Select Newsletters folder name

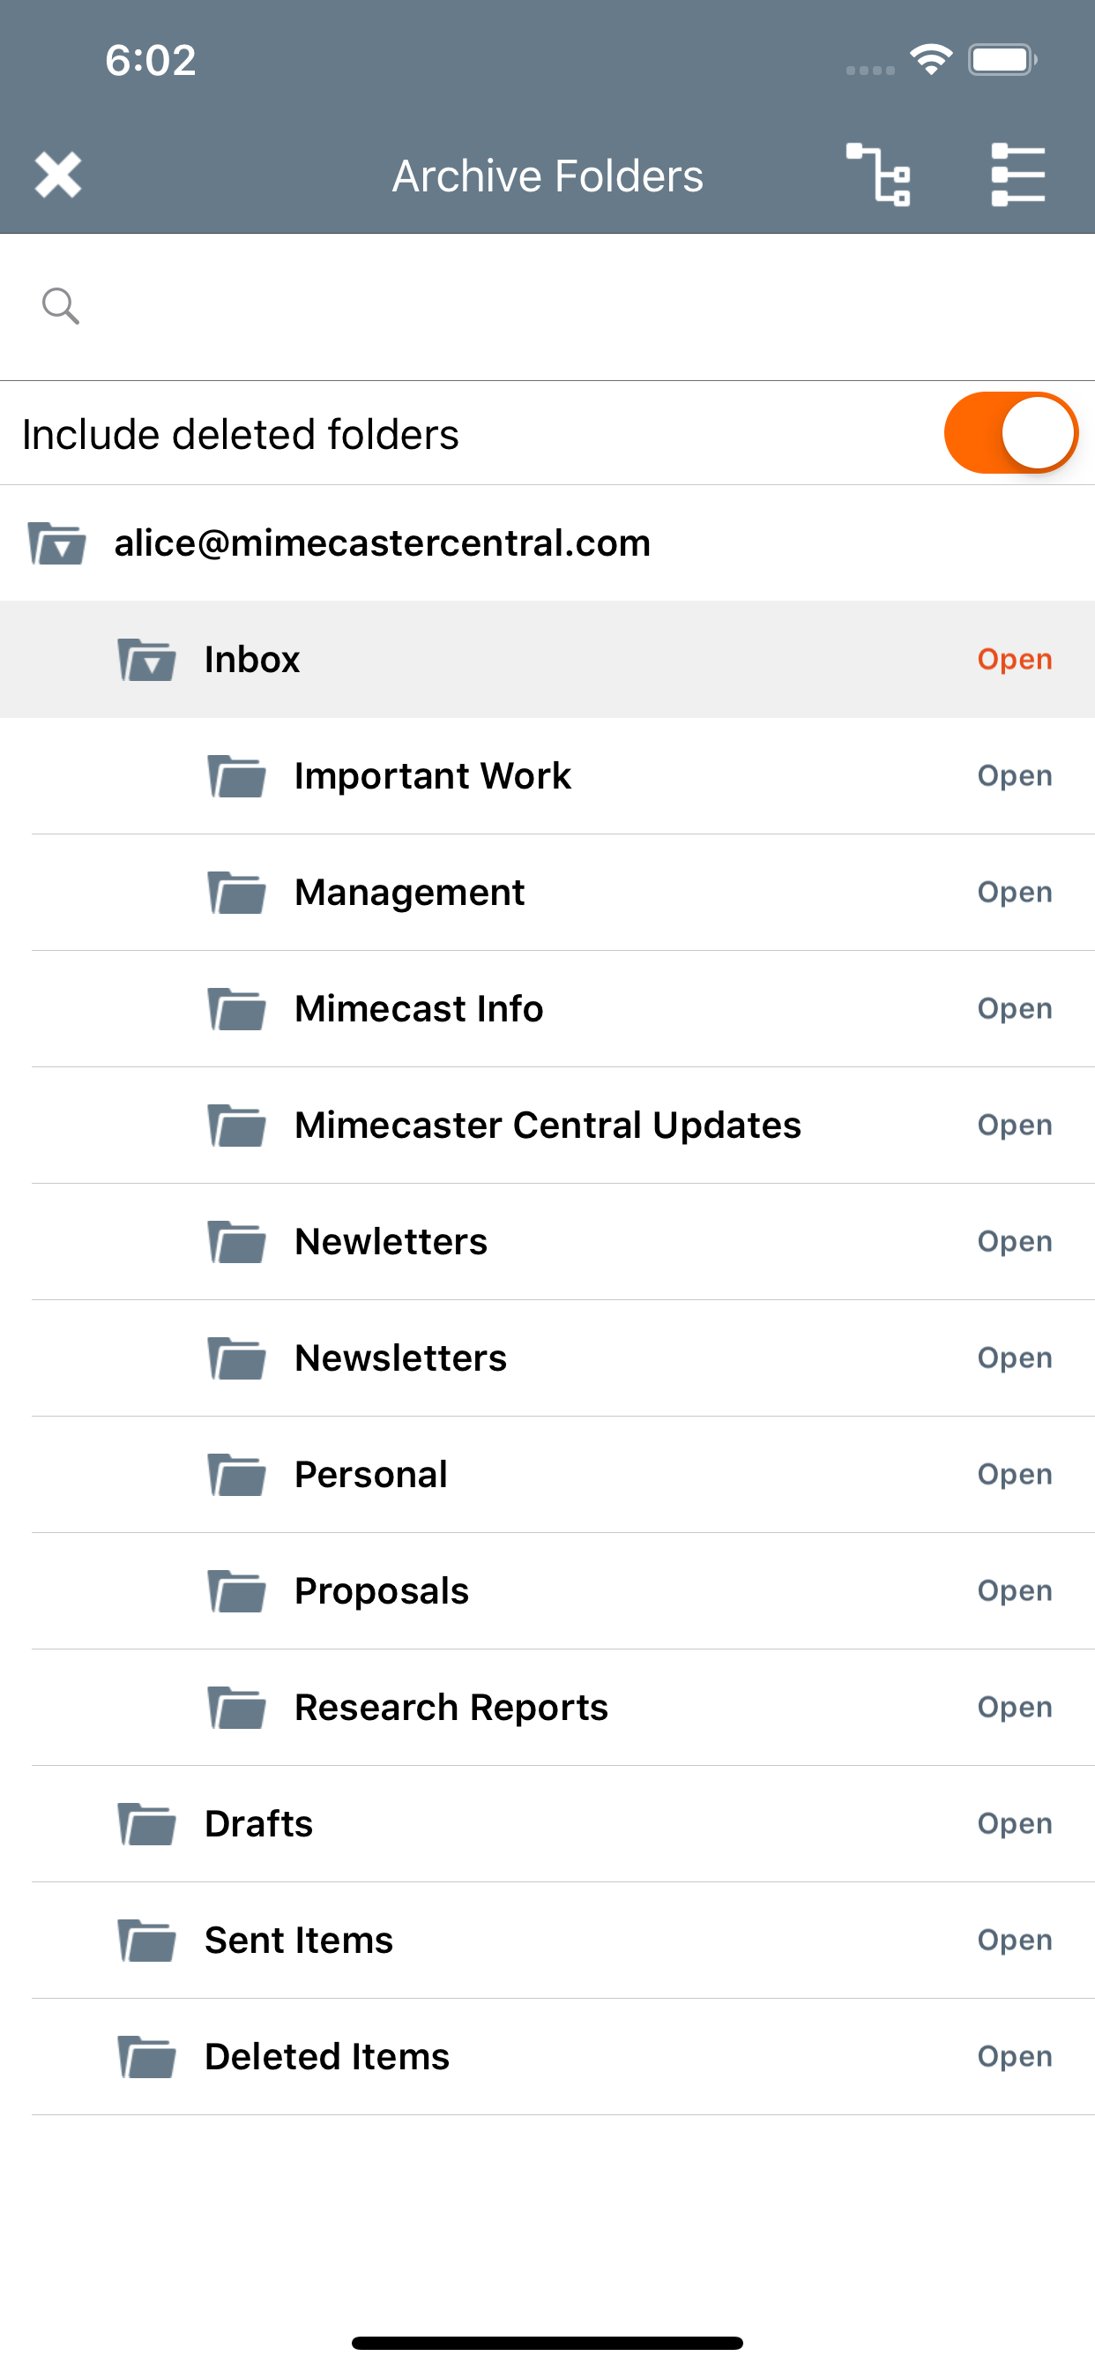click(x=400, y=1358)
